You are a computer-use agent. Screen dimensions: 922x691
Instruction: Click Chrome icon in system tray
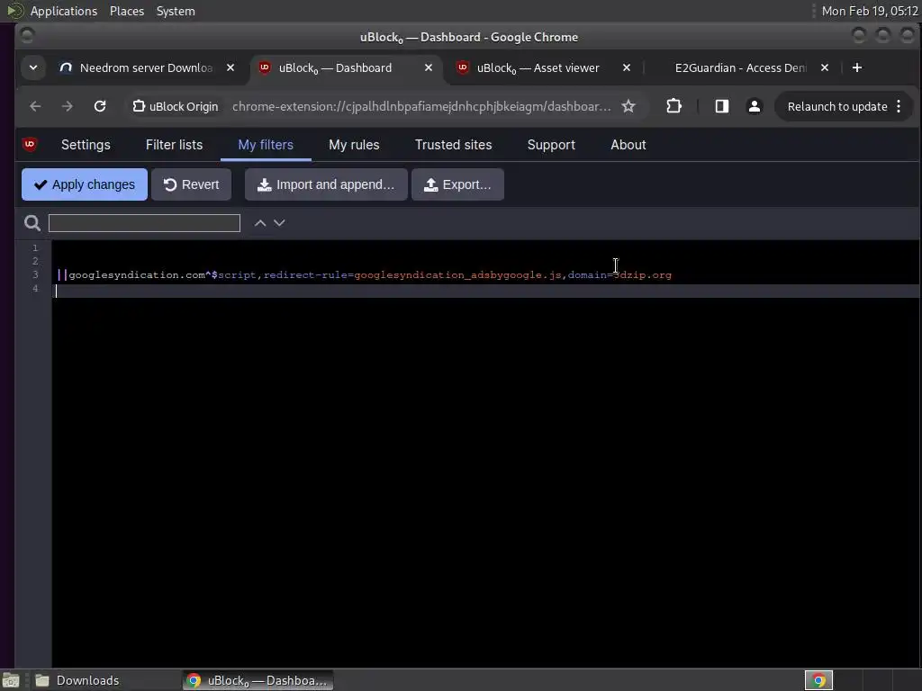tap(818, 680)
